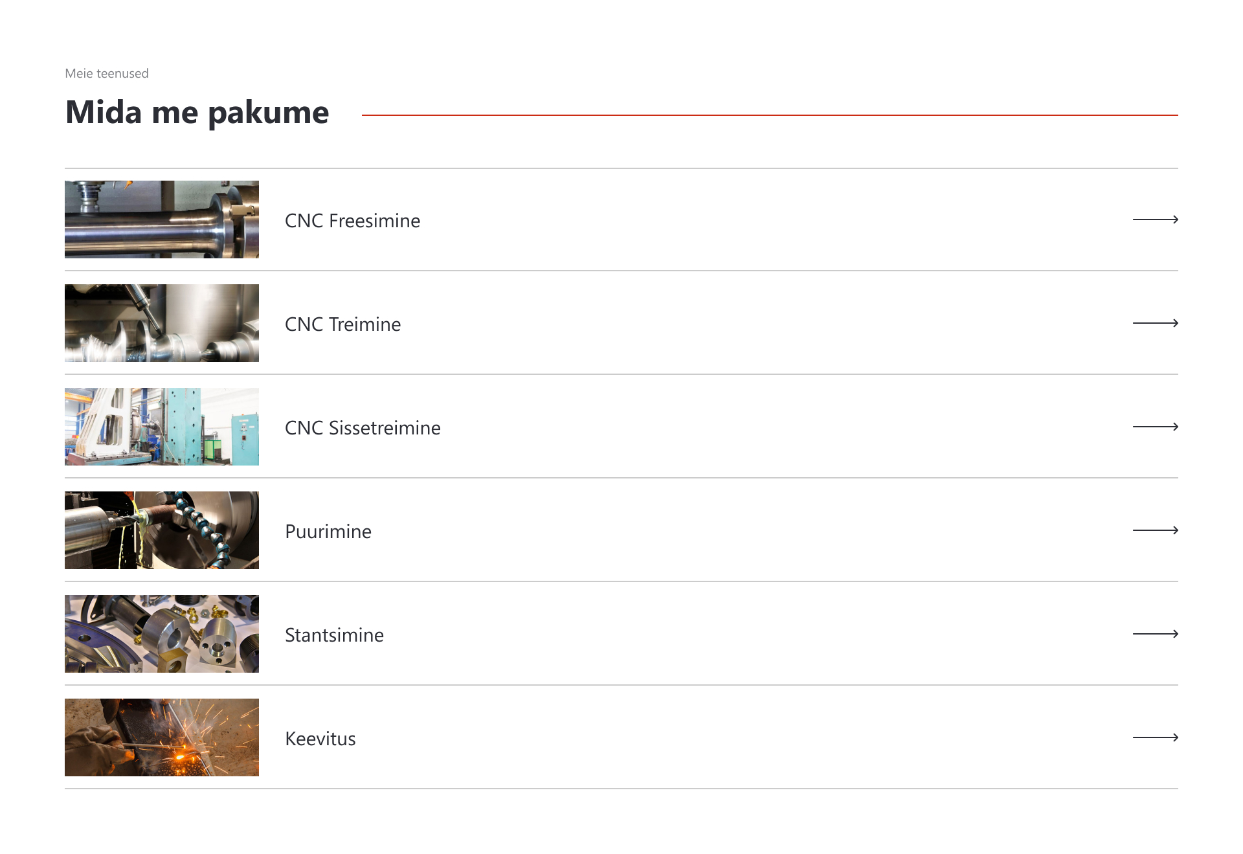Viewport: 1243px width, 854px height.
Task: Click the arrow icon in CNC Treimine row
Action: tap(1155, 323)
